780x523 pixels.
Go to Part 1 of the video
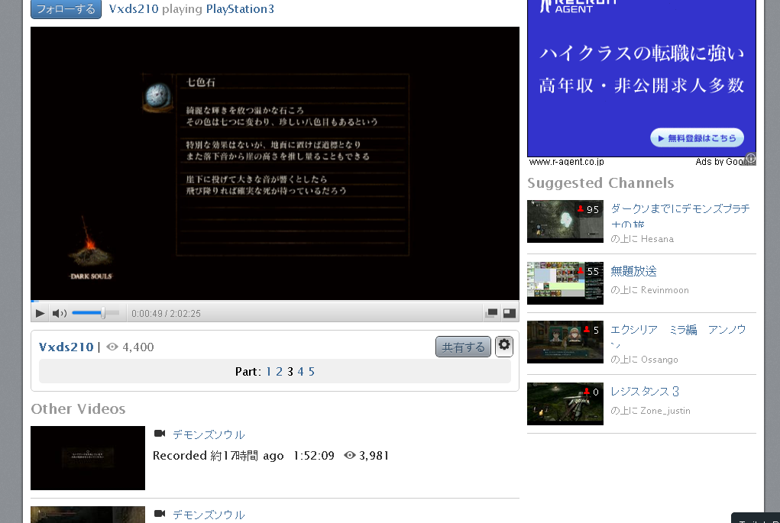[x=269, y=372]
